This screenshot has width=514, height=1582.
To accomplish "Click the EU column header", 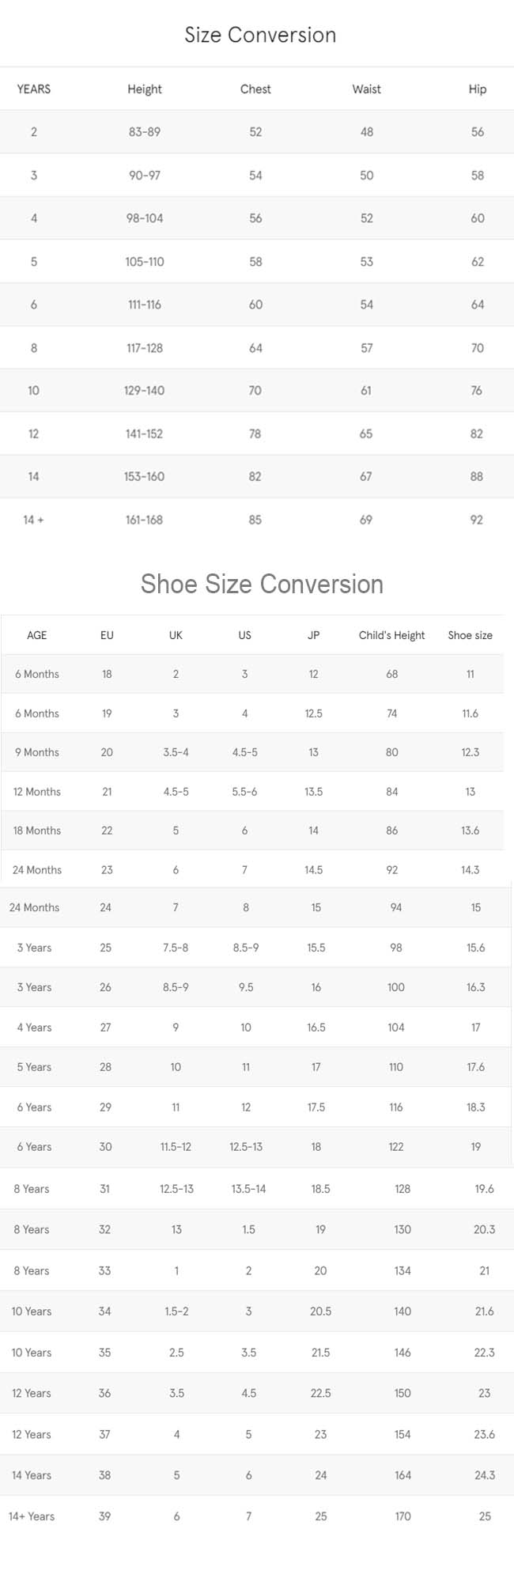I will coord(107,635).
